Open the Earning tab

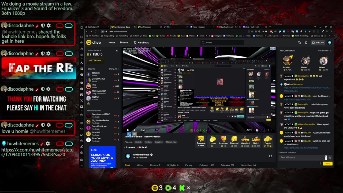(189, 165)
